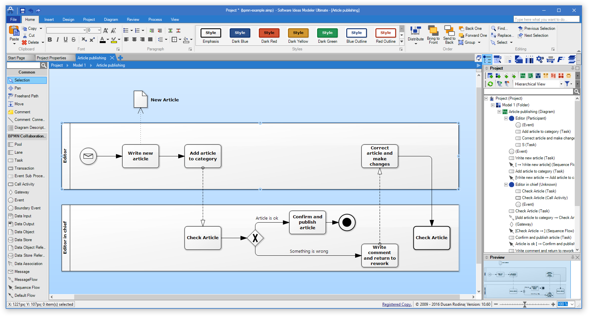Select the Sequence Flow tool

coord(27,287)
